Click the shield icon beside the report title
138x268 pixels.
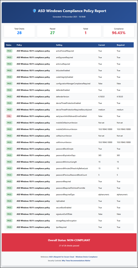(34, 11)
